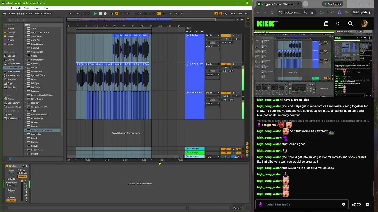Start playback with the Play button

[95, 14]
